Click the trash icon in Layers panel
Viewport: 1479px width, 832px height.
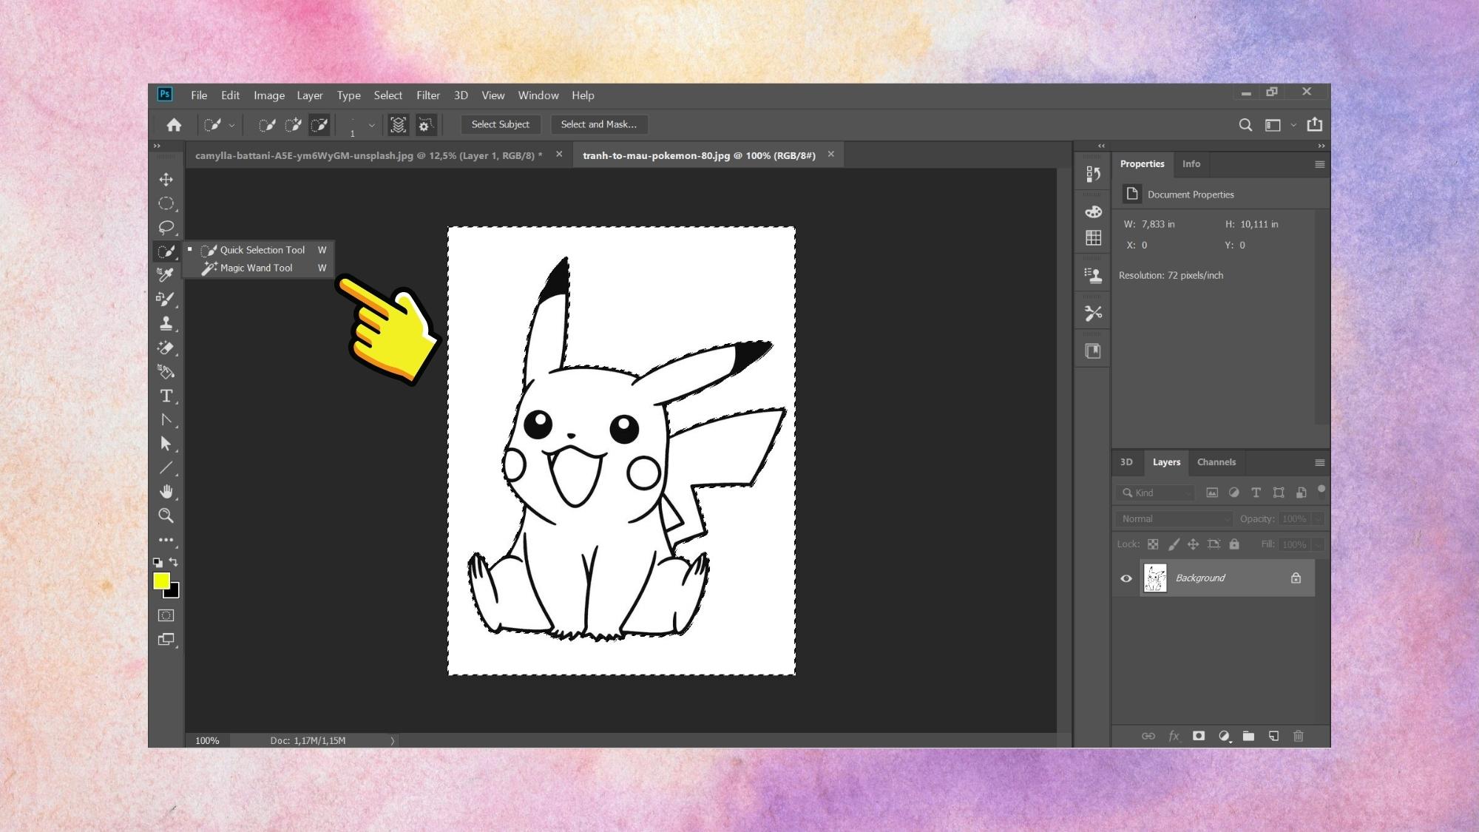point(1298,736)
